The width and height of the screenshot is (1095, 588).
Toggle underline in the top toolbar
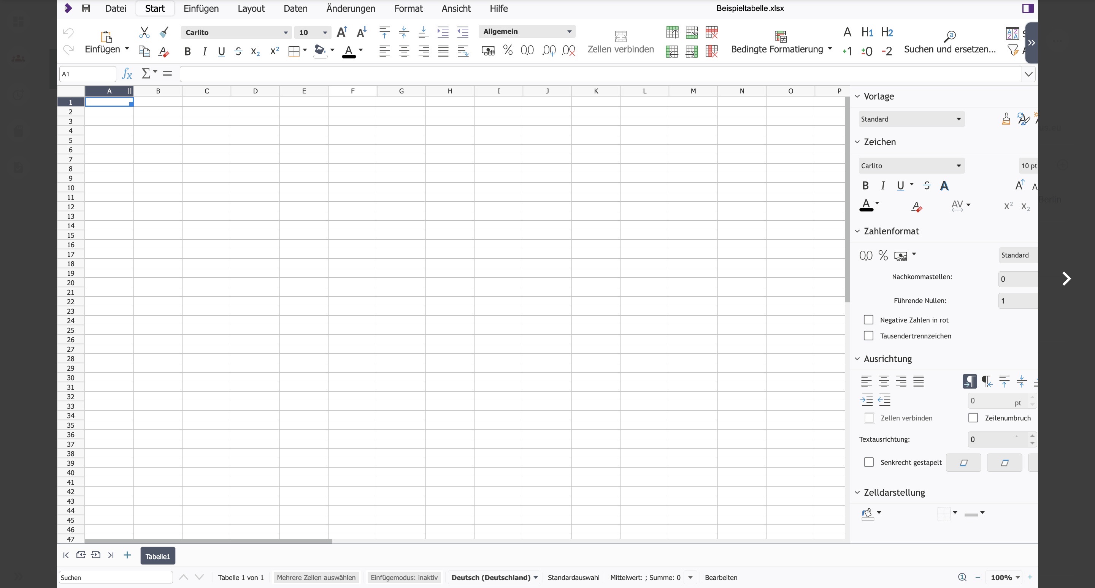[x=221, y=51]
